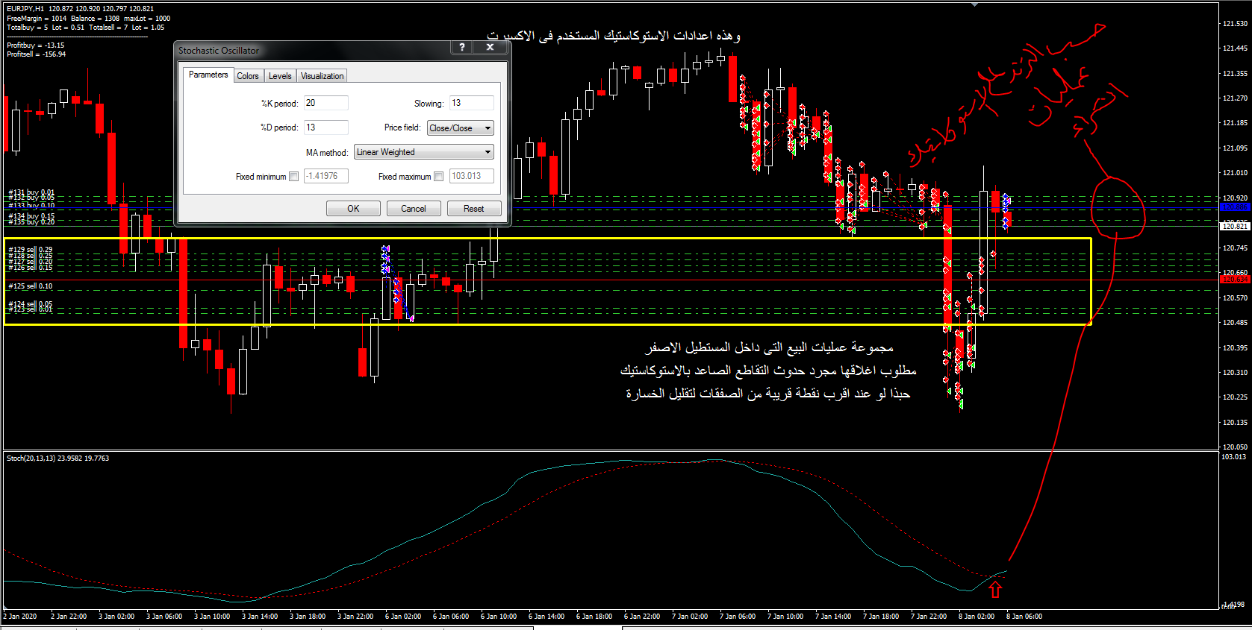Screen dimensions: 1252x630
Task: Click the chart shift triangle at chart top
Action: 974,4
